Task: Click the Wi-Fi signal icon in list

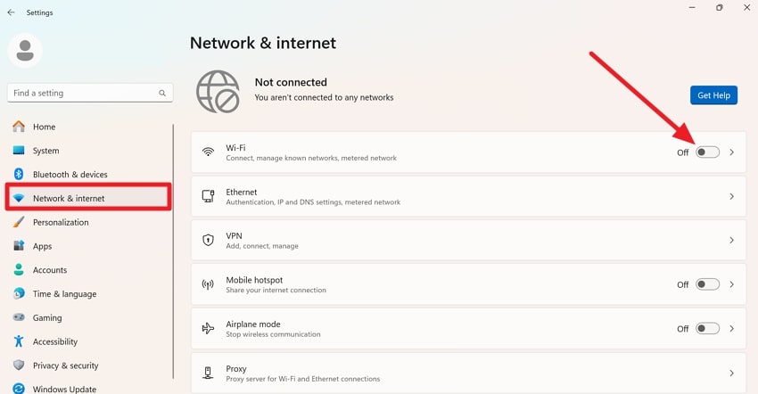Action: 208,152
